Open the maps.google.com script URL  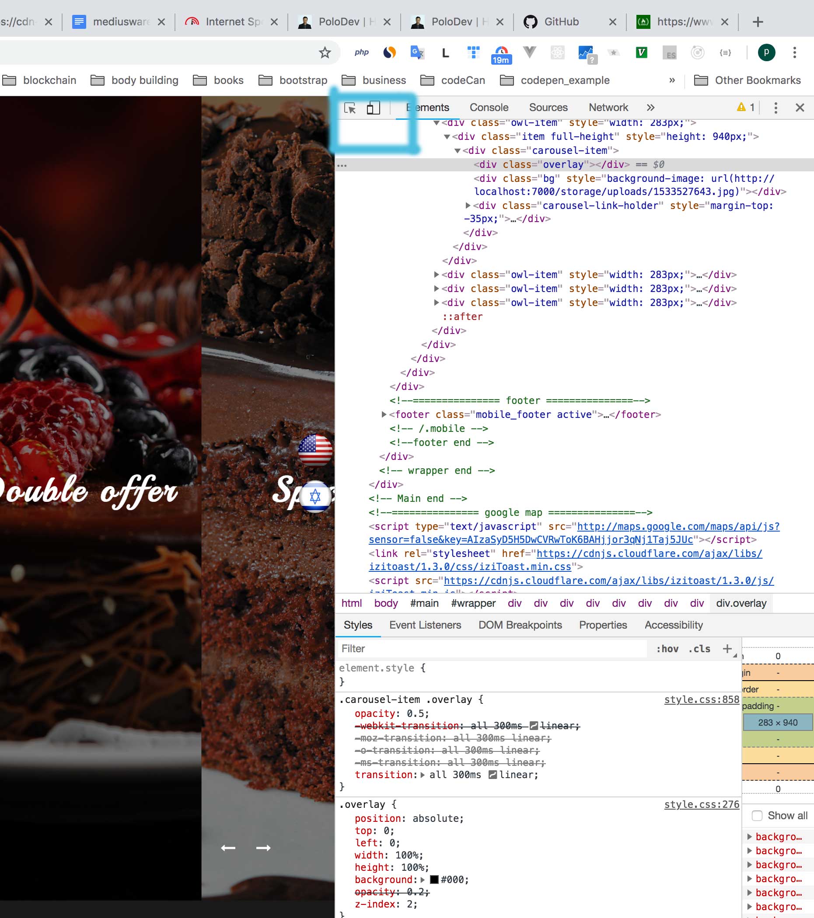pyautogui.click(x=574, y=533)
